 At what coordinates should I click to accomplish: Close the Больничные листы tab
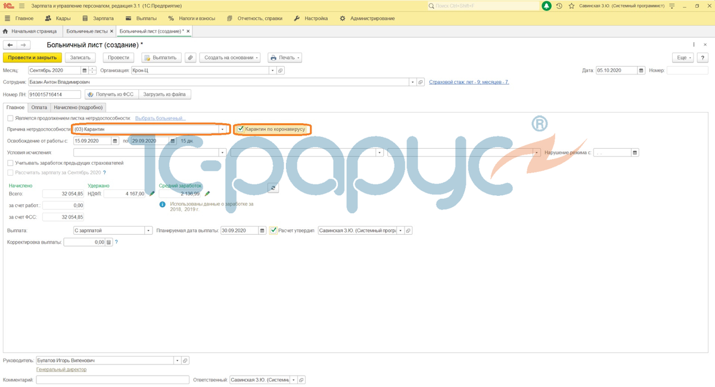point(111,31)
